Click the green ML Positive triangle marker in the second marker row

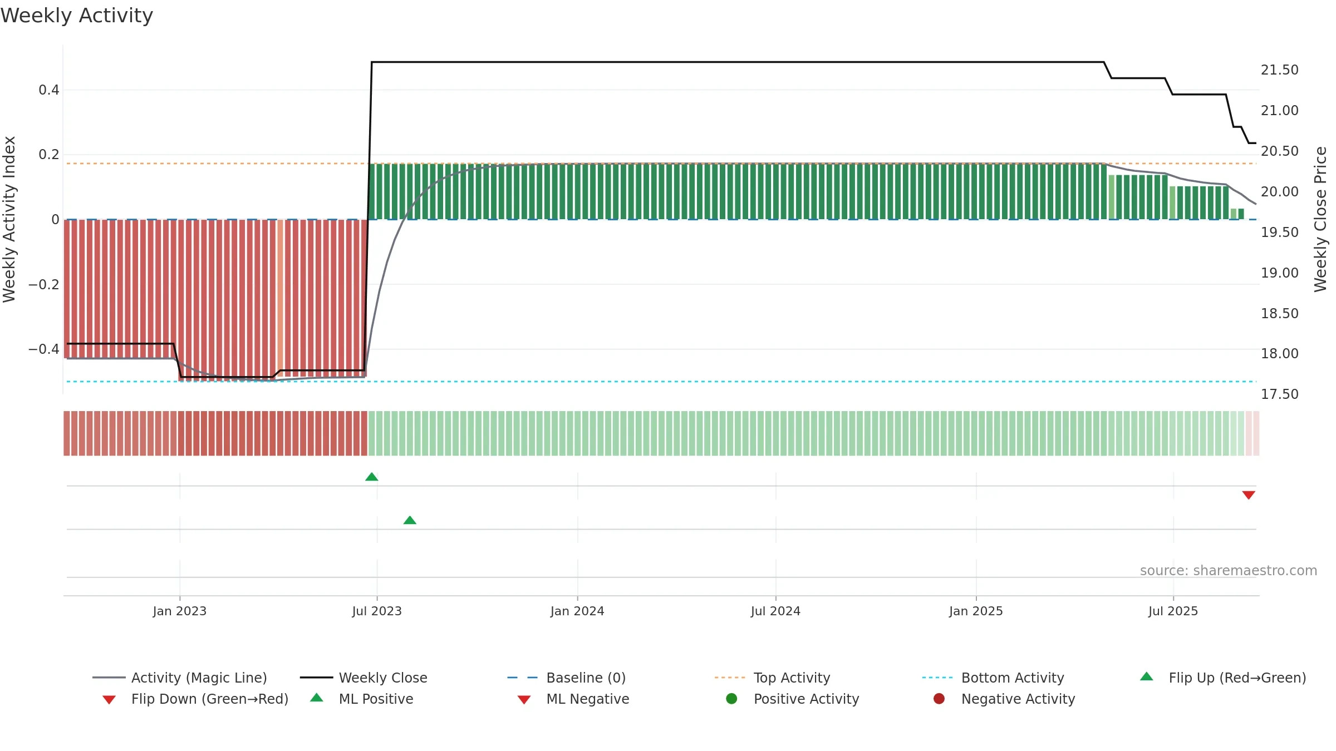[410, 520]
